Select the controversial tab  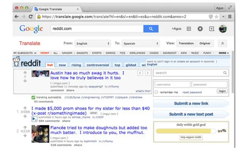point(98,65)
